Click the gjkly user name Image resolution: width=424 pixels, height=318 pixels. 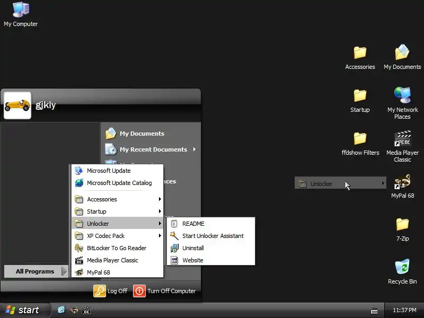tap(46, 105)
